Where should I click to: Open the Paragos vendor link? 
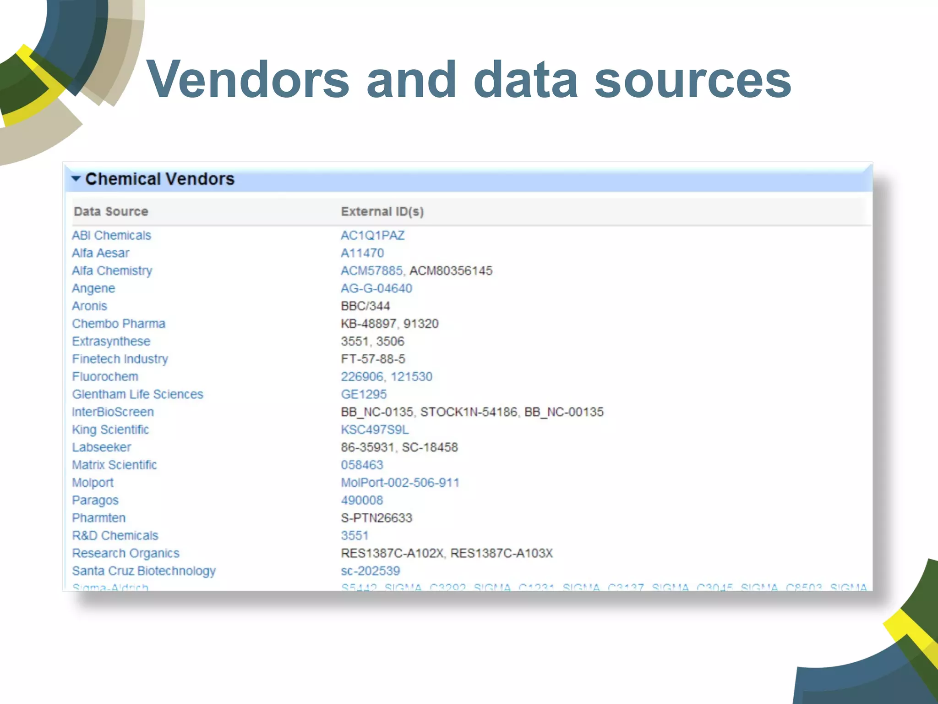tap(95, 500)
